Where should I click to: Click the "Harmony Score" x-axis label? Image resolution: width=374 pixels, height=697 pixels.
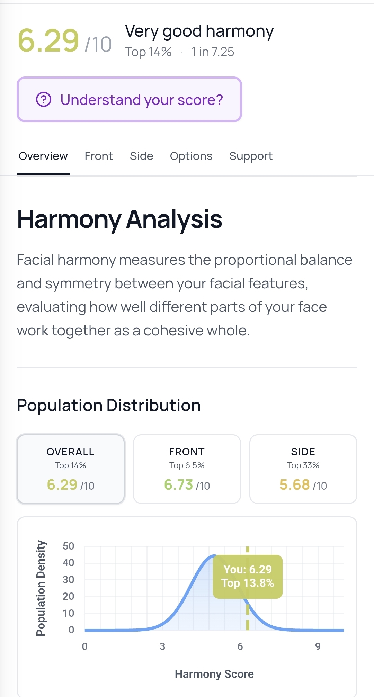[x=214, y=674]
